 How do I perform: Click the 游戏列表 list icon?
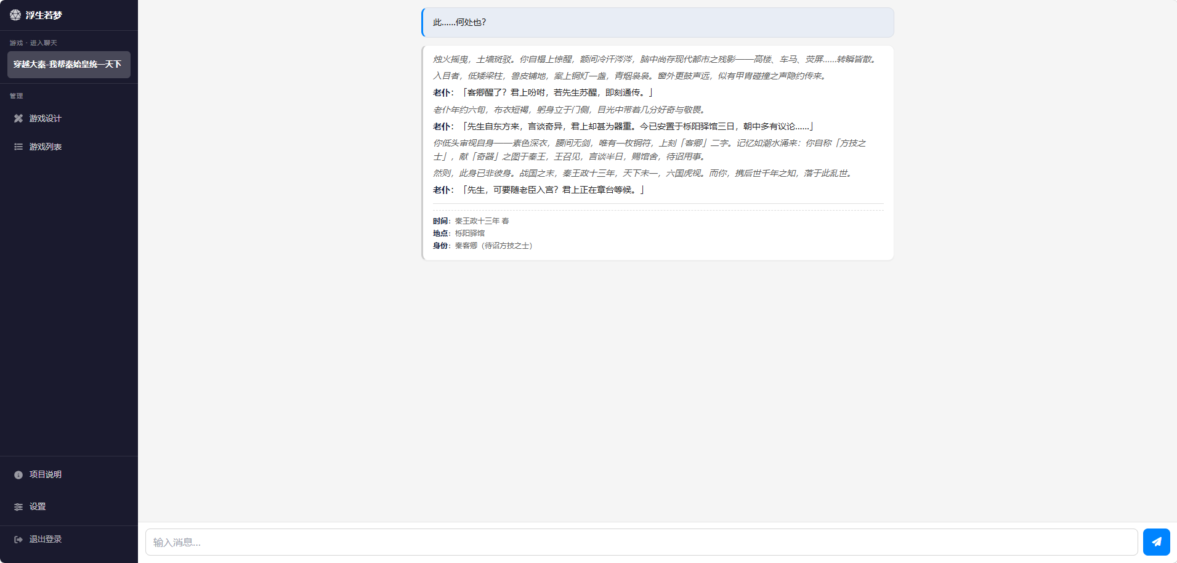tap(18, 147)
